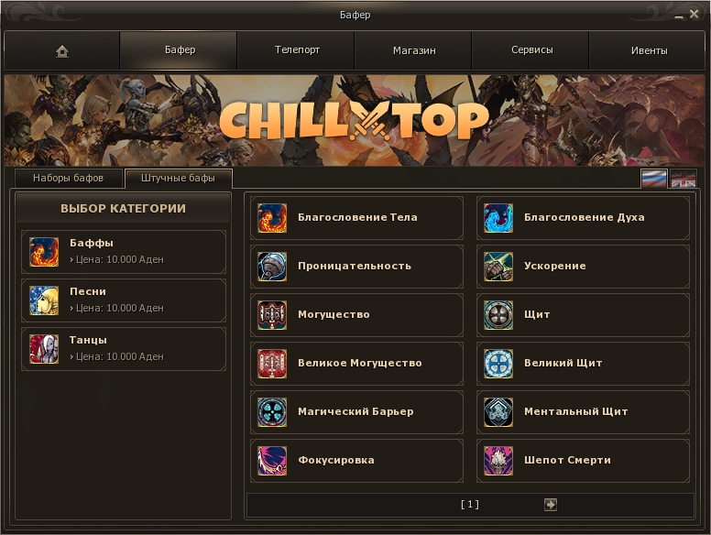Select the Фокусировка buff icon
This screenshot has height=535, width=711.
point(272,461)
